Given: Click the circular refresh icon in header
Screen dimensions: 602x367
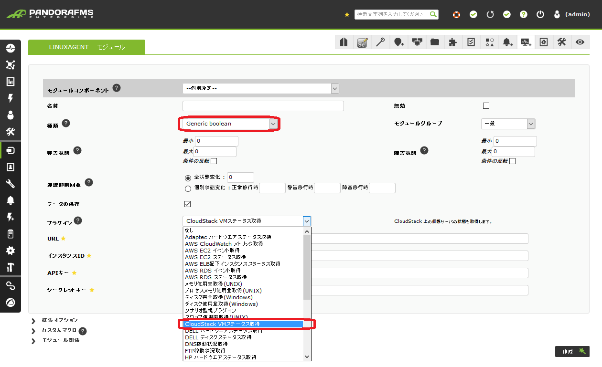Looking at the screenshot, I should [490, 14].
